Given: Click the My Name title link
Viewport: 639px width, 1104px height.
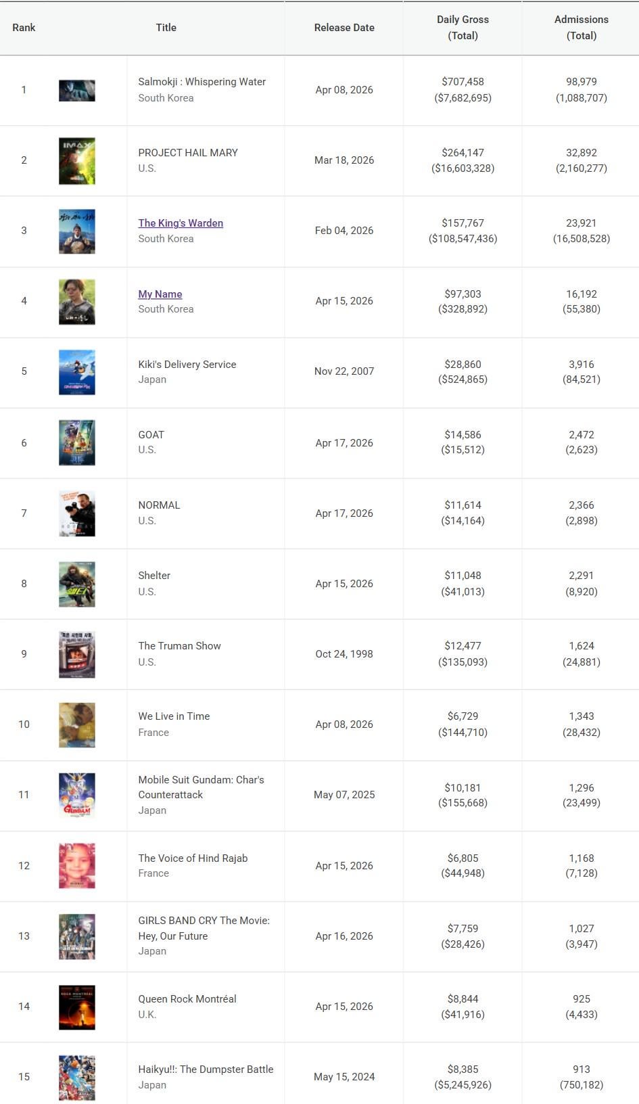Looking at the screenshot, I should tap(160, 294).
